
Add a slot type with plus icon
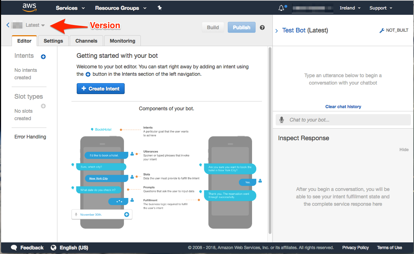43,106
